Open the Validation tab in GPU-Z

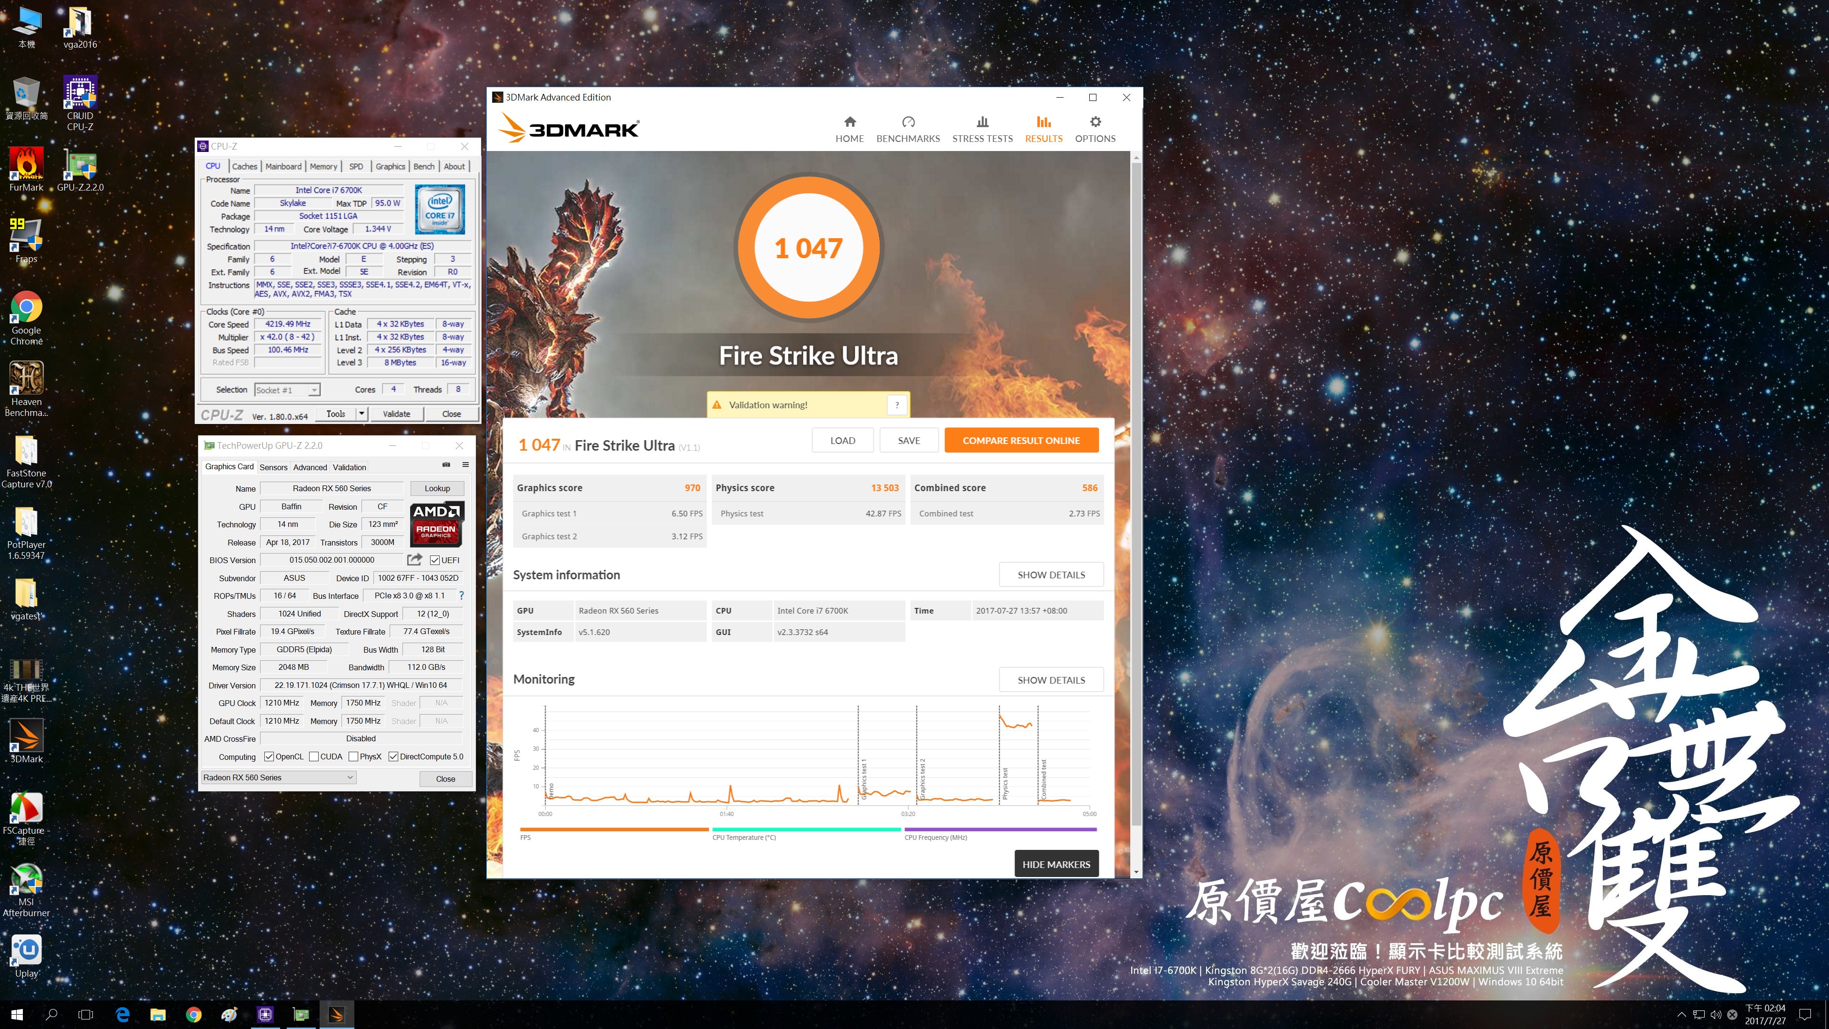[349, 467]
